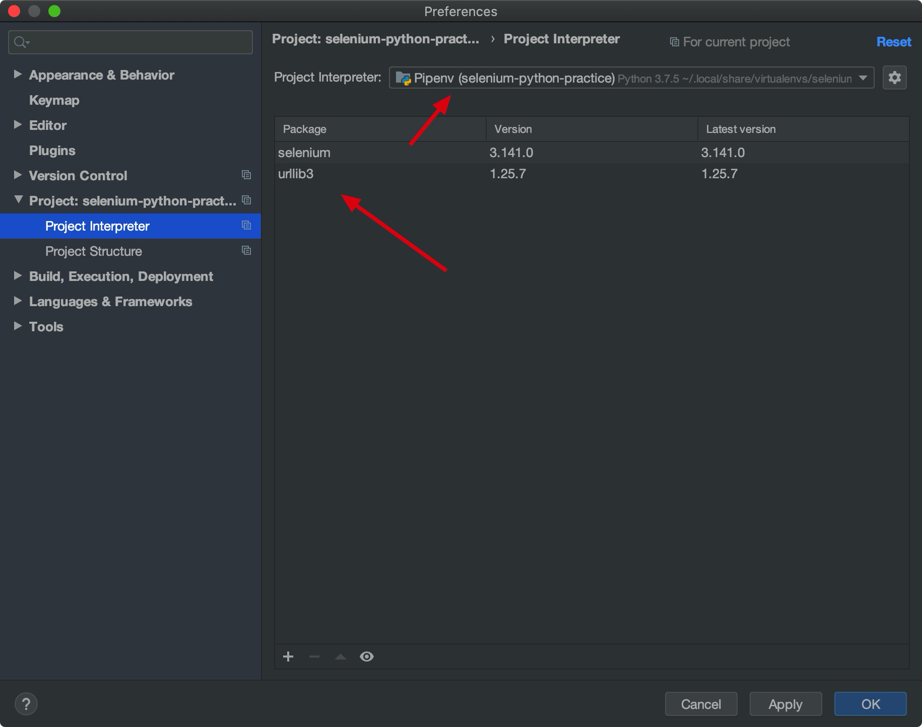922x727 pixels.
Task: Click per-project icon next to Version Control
Action: point(246,175)
